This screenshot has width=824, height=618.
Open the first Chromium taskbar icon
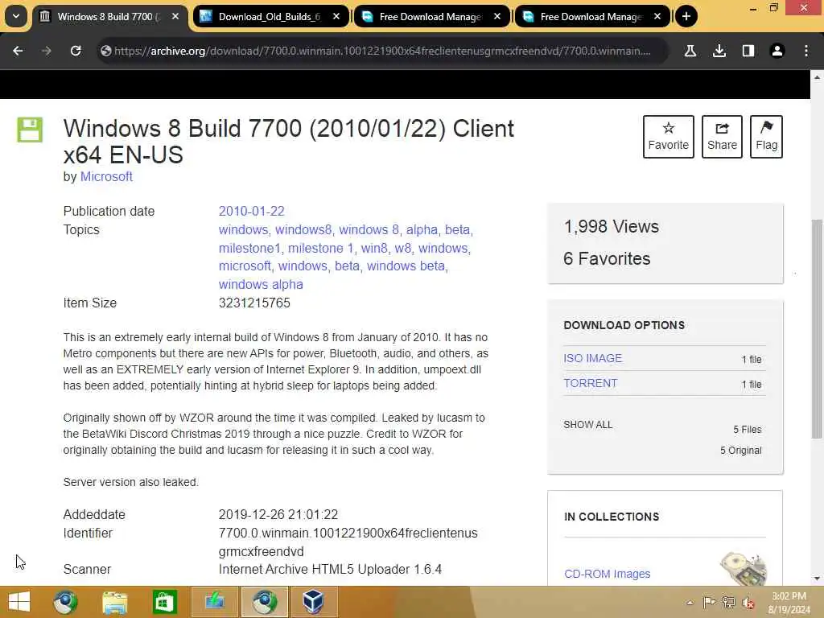click(x=65, y=602)
